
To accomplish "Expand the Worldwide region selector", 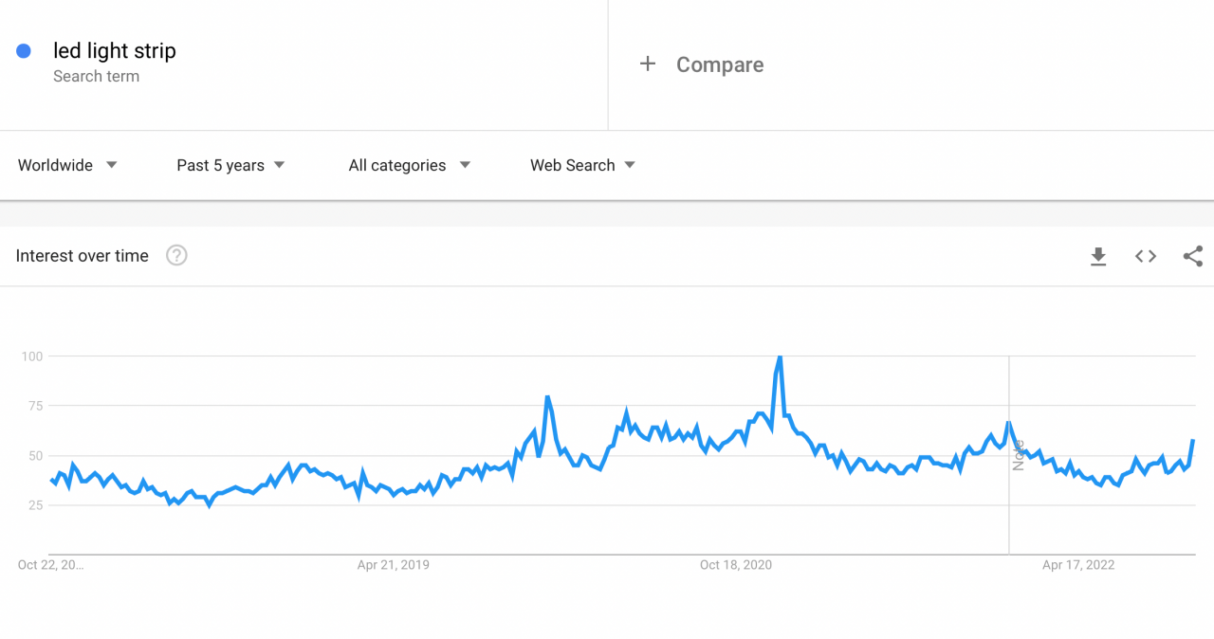I will coord(66,165).
